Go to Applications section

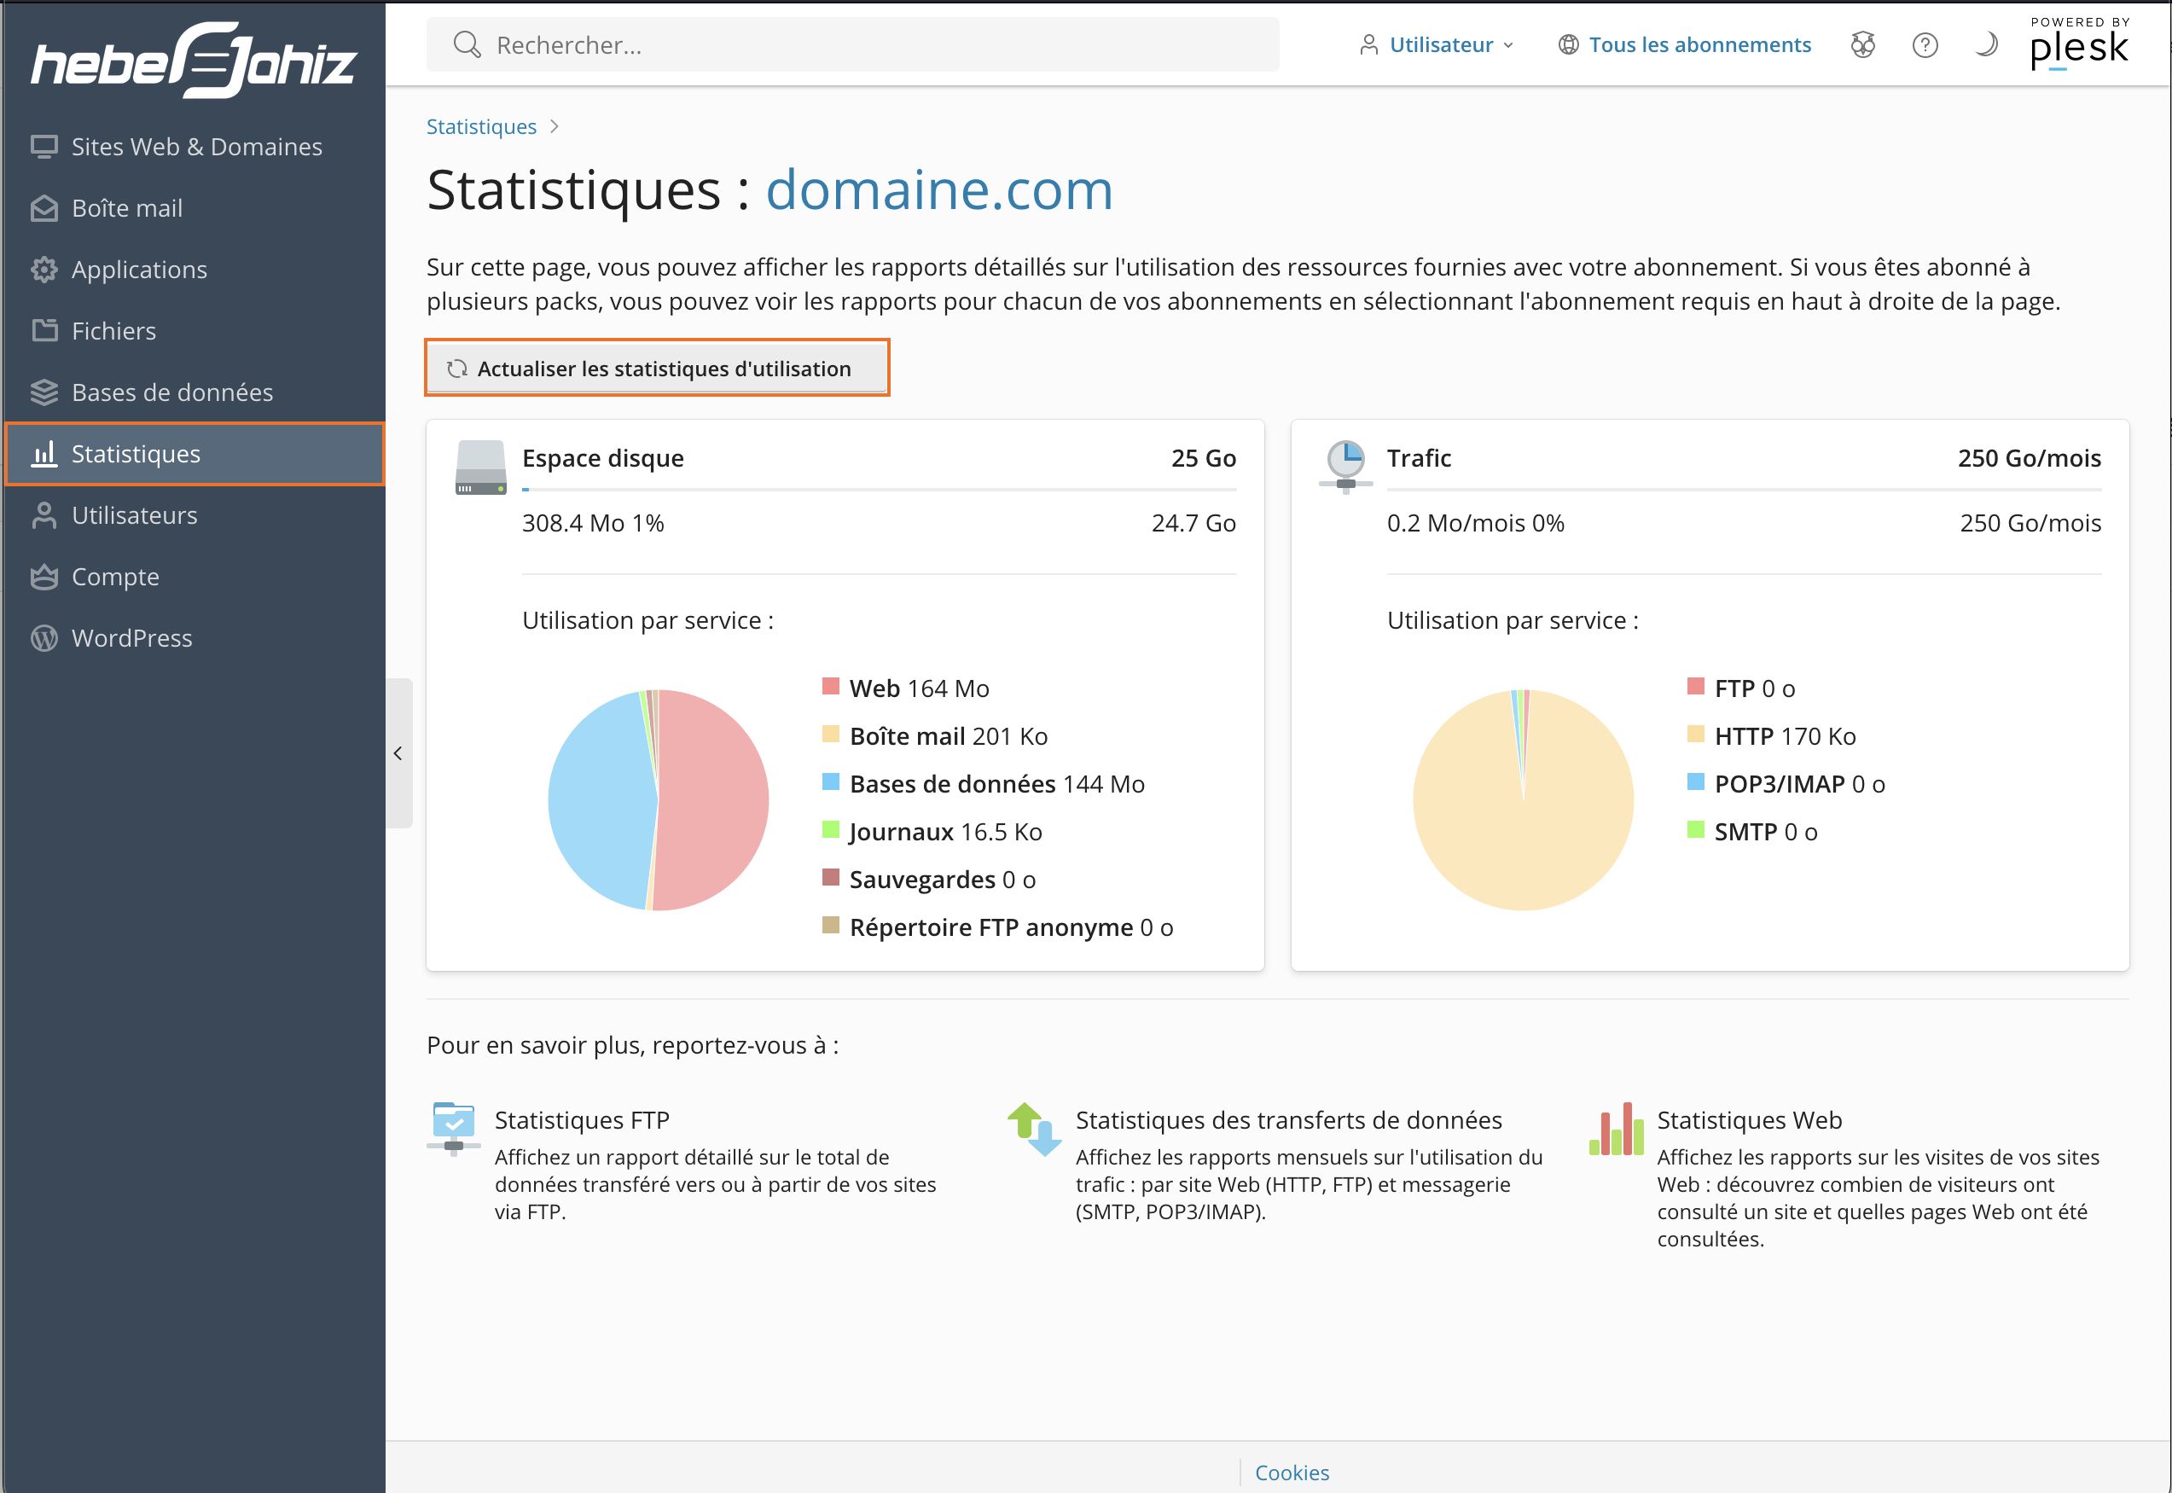(195, 270)
